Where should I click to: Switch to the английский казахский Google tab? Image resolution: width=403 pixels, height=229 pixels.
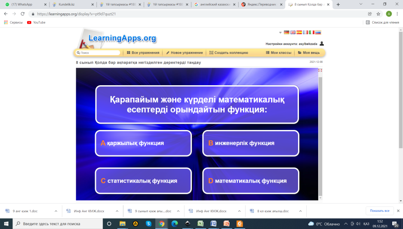(215, 4)
